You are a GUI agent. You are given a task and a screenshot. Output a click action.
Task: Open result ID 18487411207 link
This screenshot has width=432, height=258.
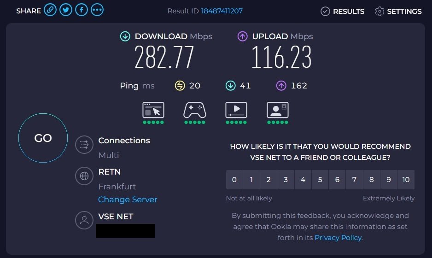click(x=222, y=11)
